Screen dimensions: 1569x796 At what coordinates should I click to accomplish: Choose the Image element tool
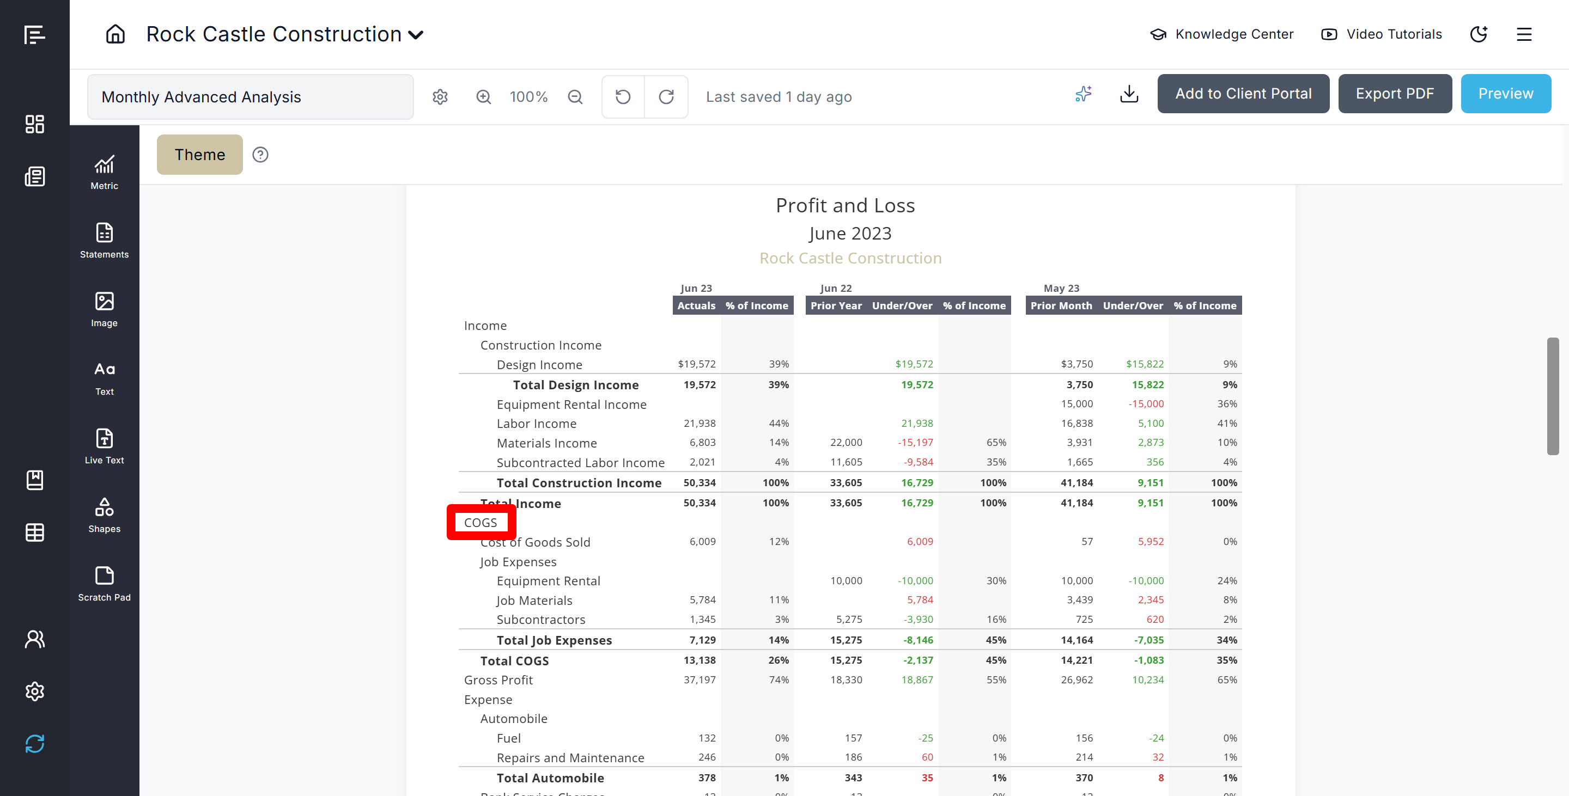104,309
